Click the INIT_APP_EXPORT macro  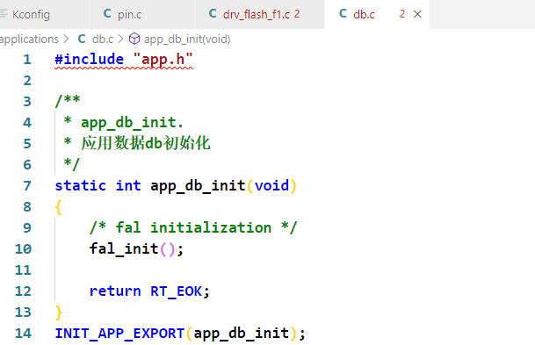[119, 334]
